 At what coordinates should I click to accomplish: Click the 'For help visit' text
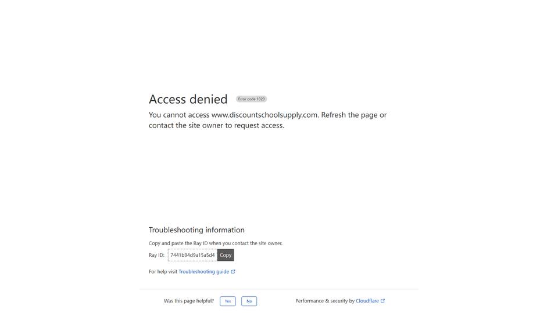(x=163, y=272)
